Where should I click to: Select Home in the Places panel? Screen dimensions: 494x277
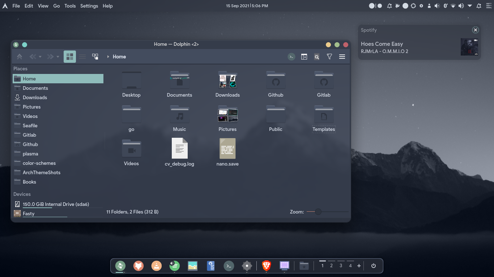58,79
